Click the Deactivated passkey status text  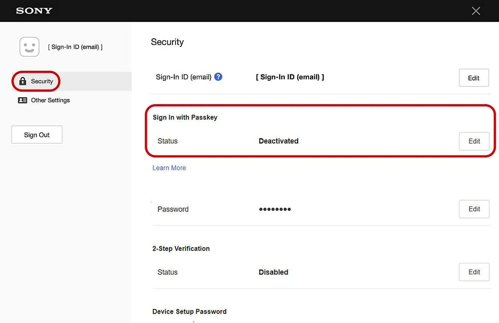(279, 141)
